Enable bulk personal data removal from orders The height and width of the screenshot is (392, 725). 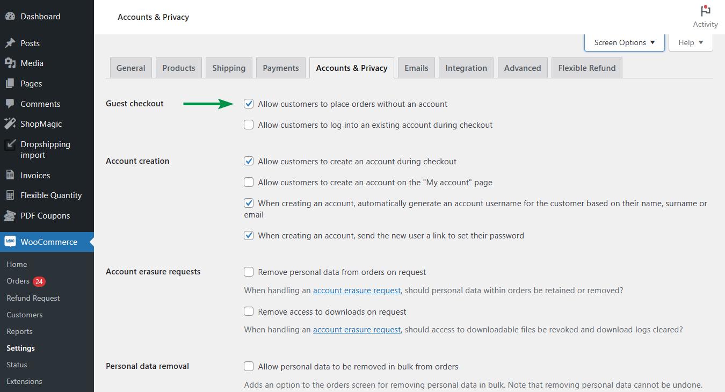coord(249,367)
